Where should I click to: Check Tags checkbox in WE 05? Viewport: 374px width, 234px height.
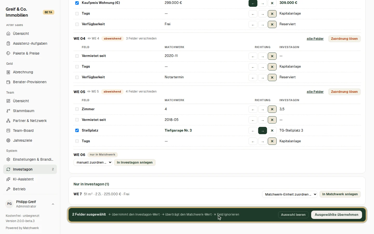77,141
